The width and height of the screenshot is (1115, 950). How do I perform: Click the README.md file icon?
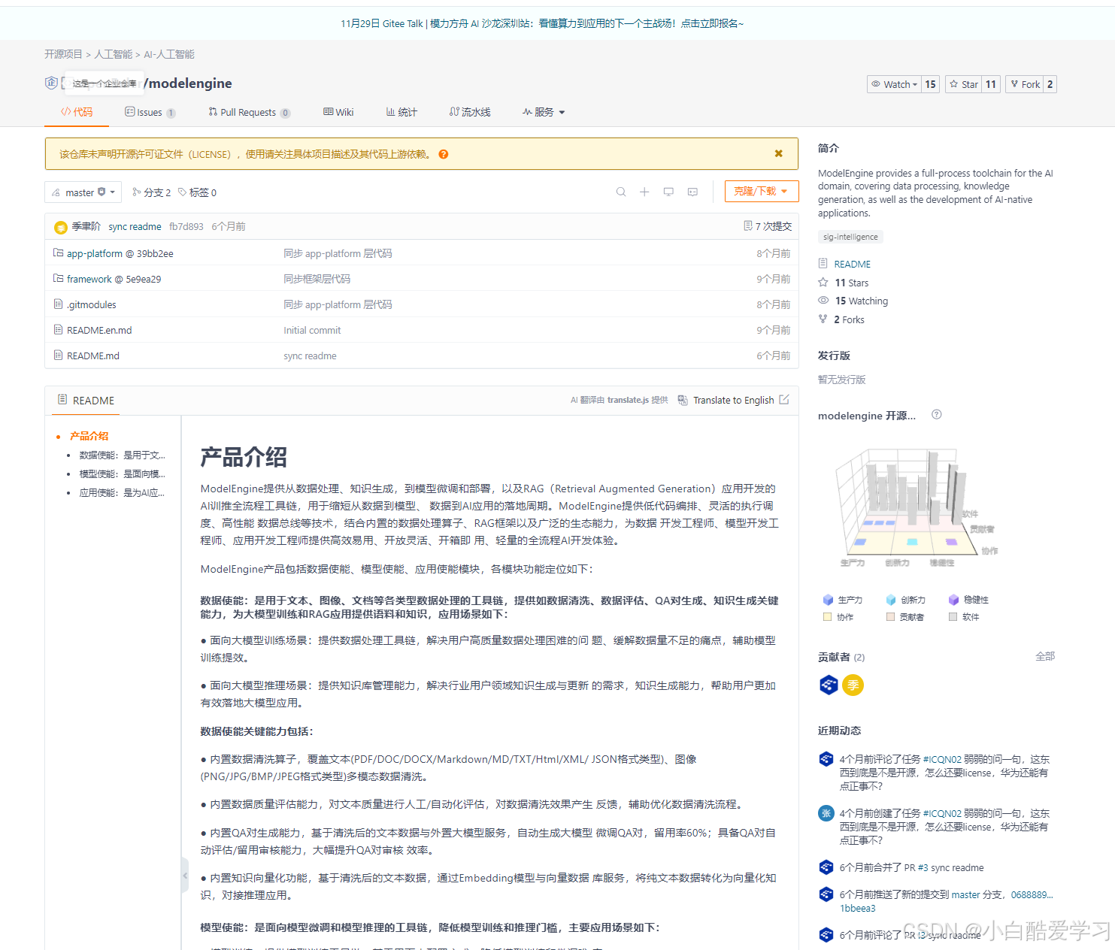[58, 355]
